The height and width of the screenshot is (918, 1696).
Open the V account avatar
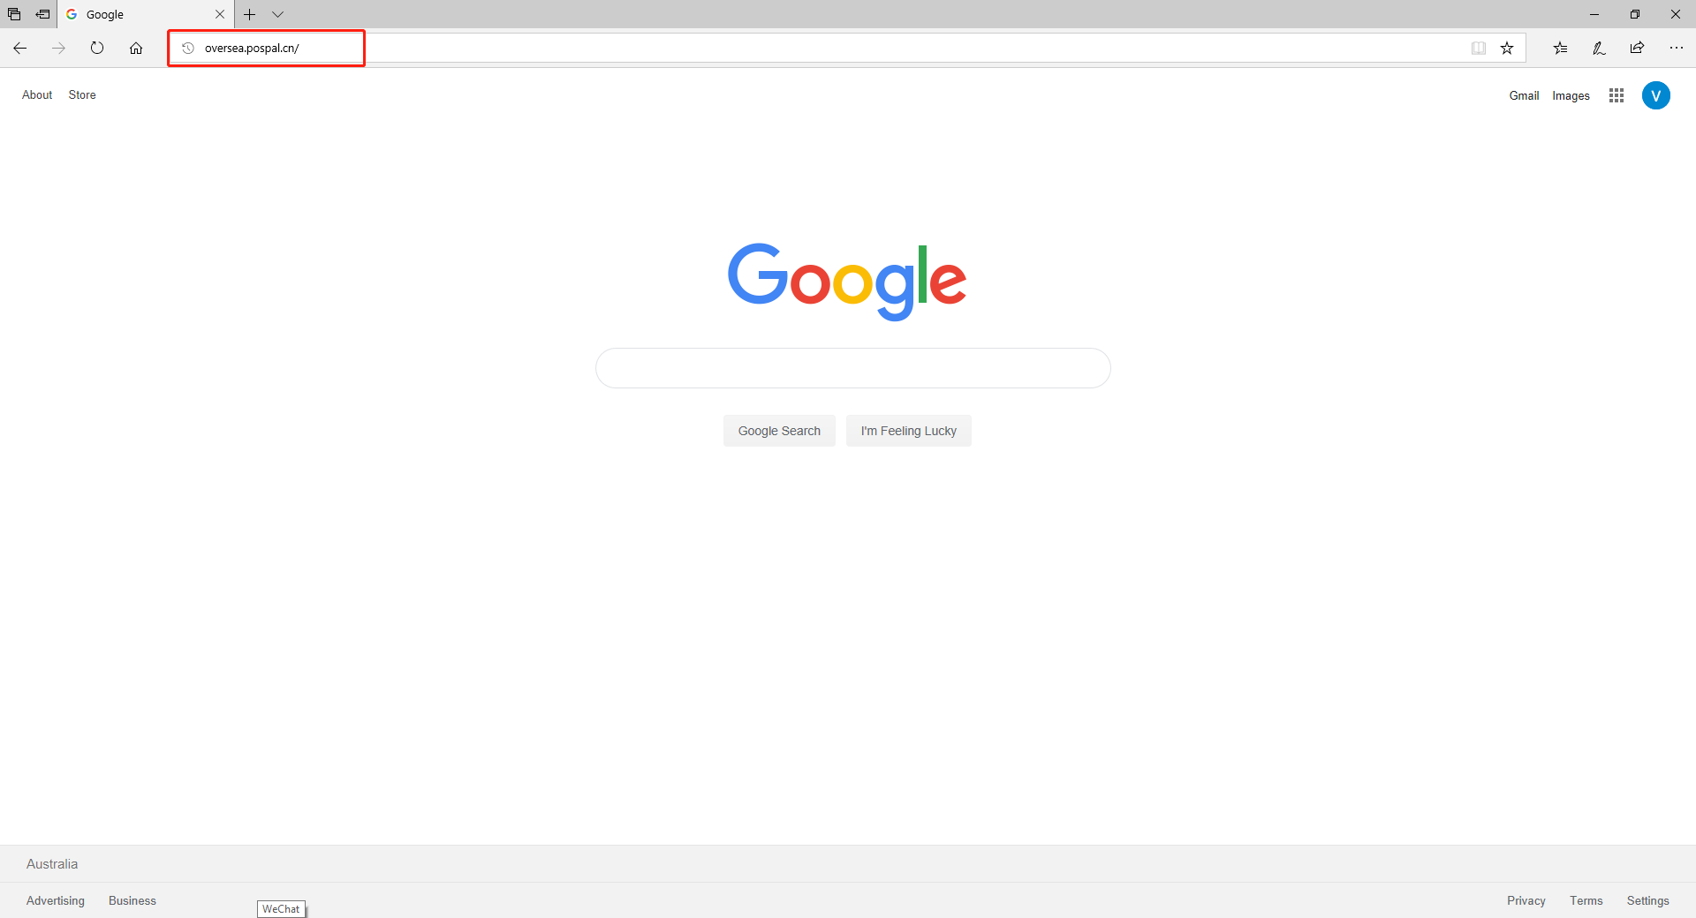click(x=1656, y=95)
